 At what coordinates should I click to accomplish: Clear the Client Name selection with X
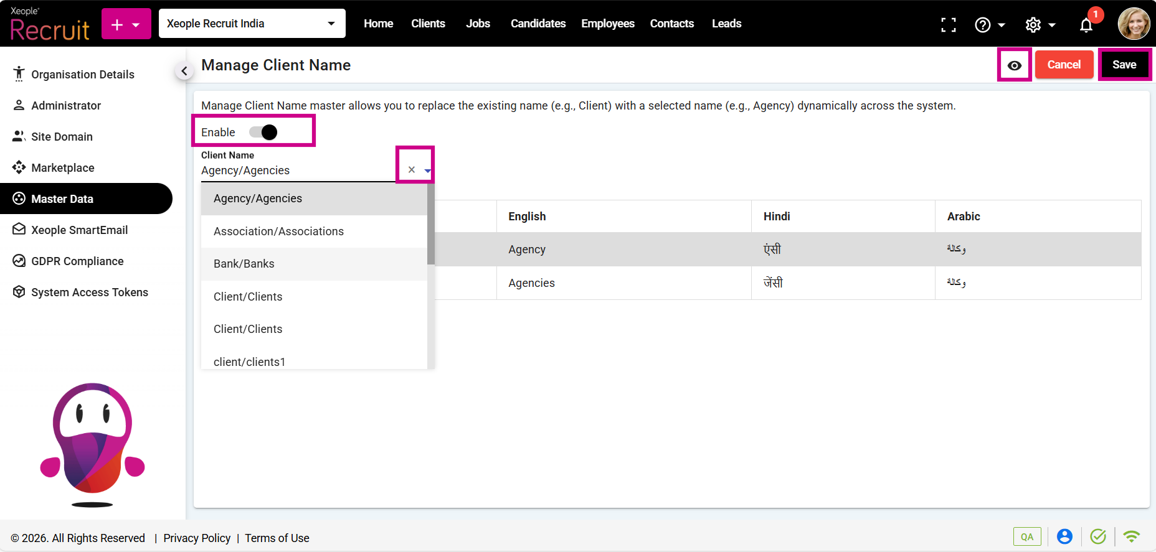pyautogui.click(x=411, y=170)
